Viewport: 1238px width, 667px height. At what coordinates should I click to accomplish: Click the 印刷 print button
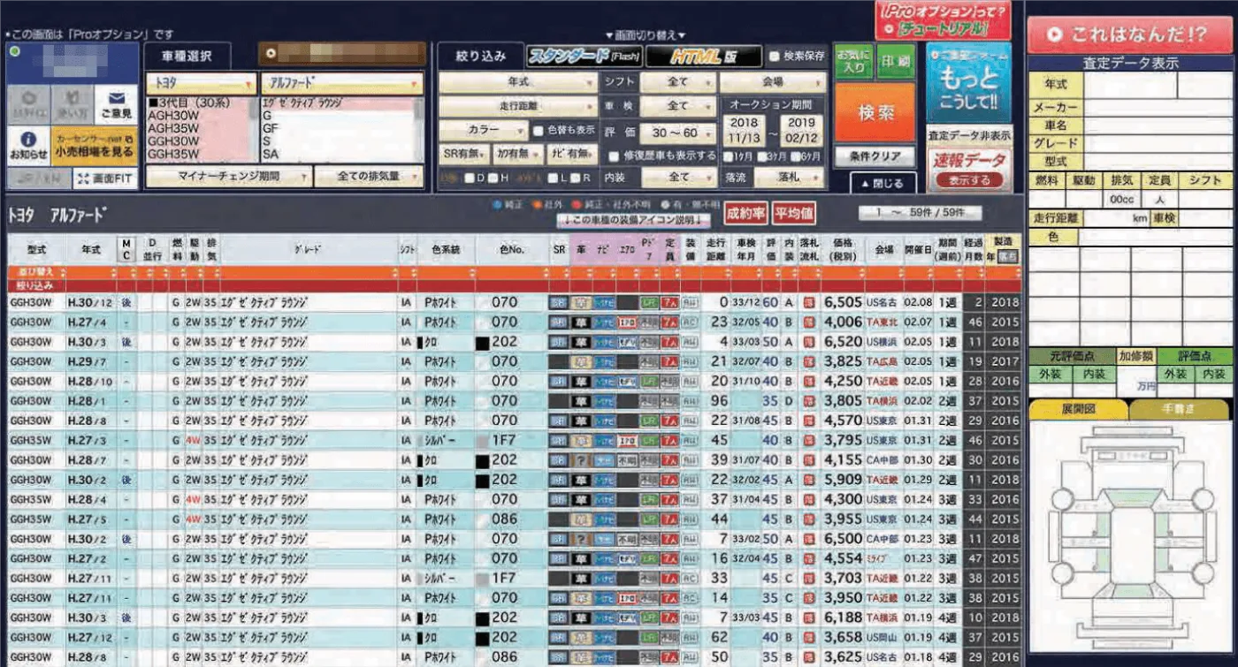coord(895,62)
